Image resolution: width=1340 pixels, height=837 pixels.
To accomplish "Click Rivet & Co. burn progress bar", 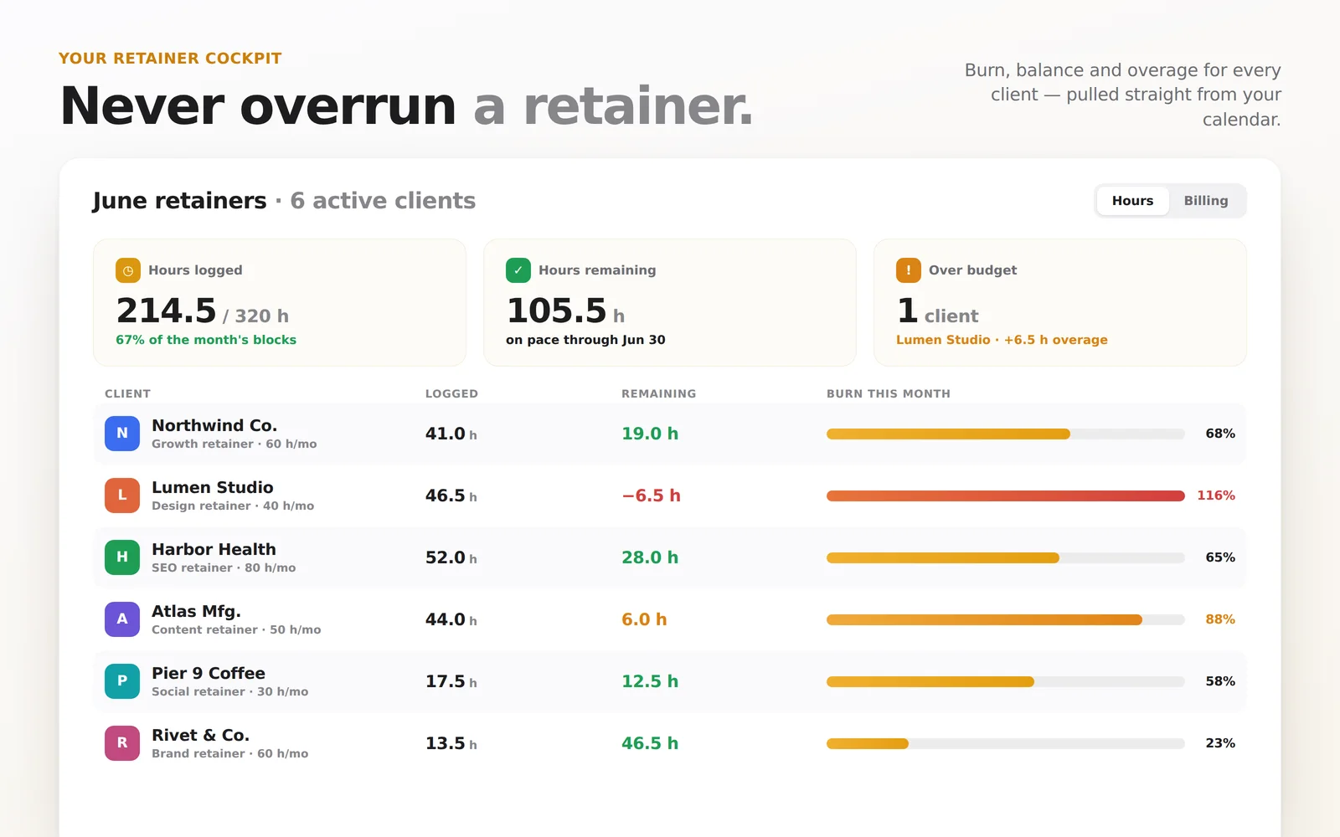I will pyautogui.click(x=1005, y=743).
